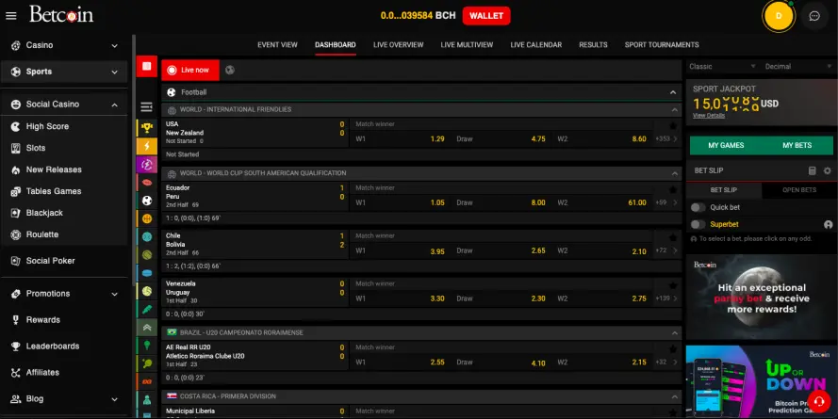This screenshot has width=838, height=419.
Task: Click the red square icon atop sports bar
Action: tap(146, 66)
